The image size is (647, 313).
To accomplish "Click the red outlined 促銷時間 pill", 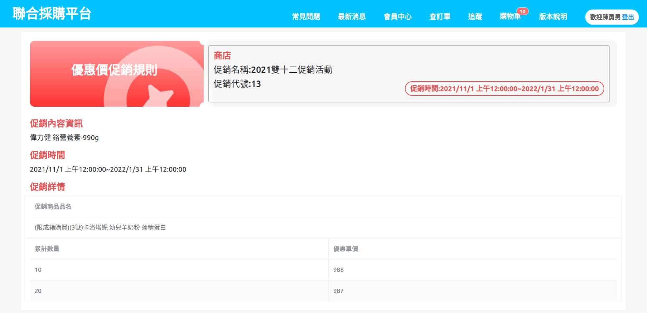I will 504,89.
